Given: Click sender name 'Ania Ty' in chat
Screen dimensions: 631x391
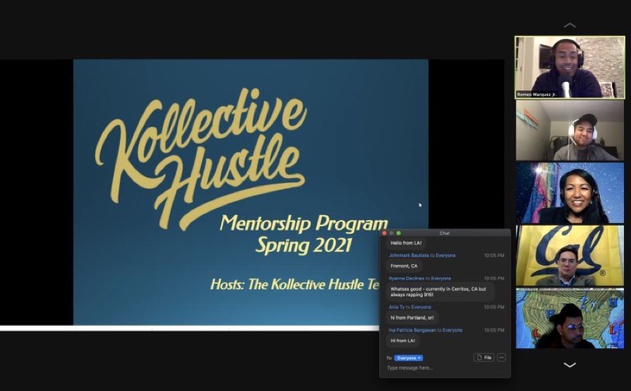Looking at the screenshot, I should (x=396, y=307).
